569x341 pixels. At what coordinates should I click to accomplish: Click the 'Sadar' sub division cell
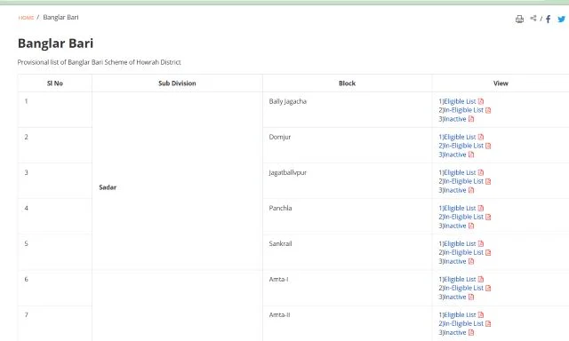coord(177,180)
